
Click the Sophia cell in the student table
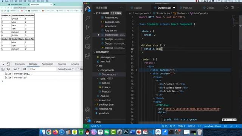[x=18, y=36]
